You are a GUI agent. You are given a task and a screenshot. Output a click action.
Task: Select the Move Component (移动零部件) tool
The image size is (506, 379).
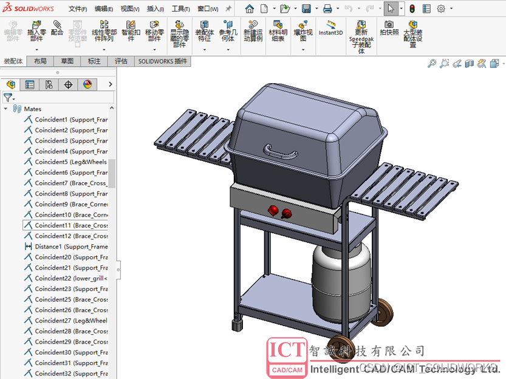tap(154, 31)
